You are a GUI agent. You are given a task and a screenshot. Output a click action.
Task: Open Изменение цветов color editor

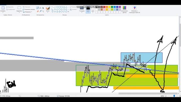tap(124, 9)
